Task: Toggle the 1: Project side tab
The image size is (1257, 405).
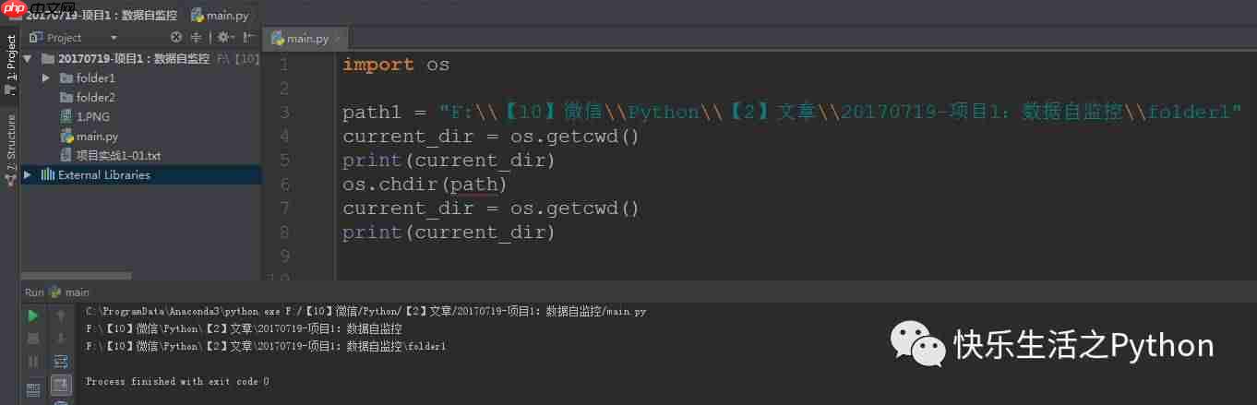Action: (x=11, y=58)
